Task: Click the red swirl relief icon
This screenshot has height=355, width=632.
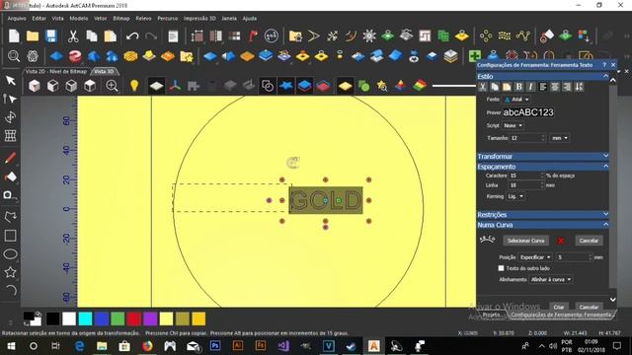Action: tap(75, 56)
